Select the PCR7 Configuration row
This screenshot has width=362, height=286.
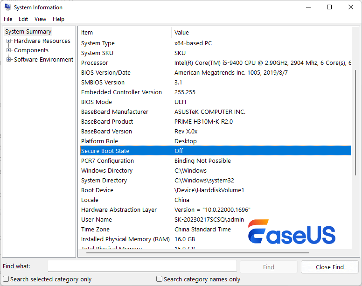[x=216, y=160]
